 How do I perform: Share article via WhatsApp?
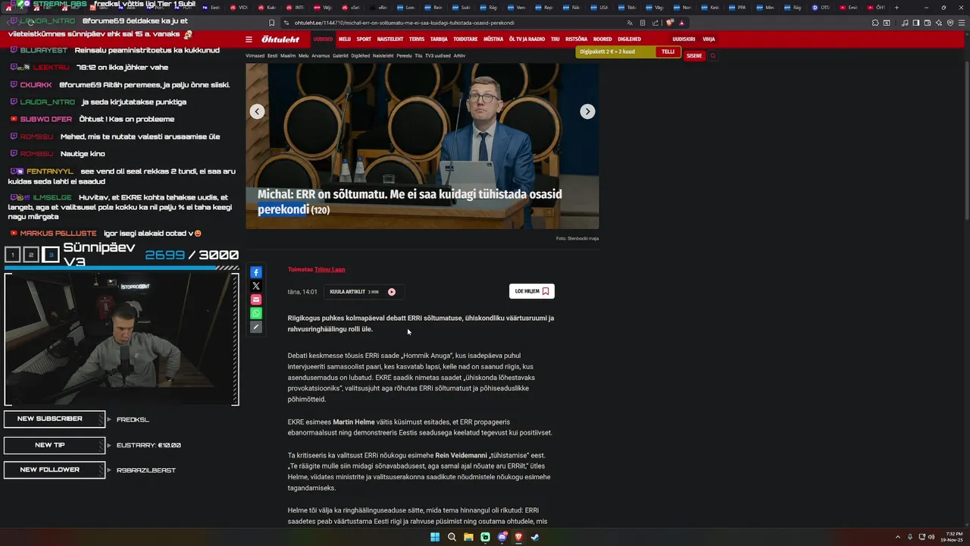(256, 313)
